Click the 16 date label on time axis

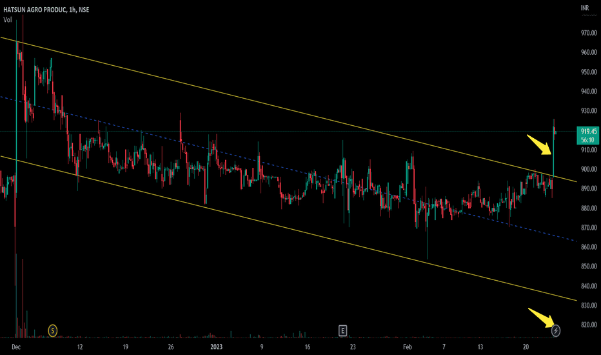point(308,347)
